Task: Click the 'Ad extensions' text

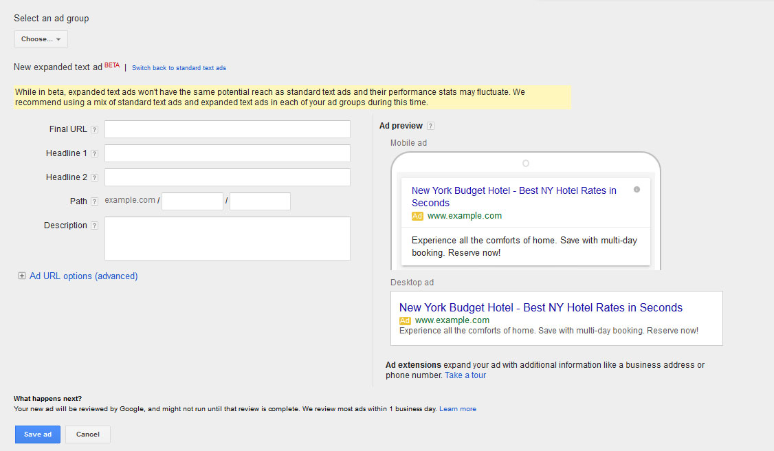Action: click(413, 365)
